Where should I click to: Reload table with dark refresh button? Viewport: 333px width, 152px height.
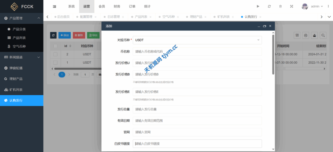53,35
